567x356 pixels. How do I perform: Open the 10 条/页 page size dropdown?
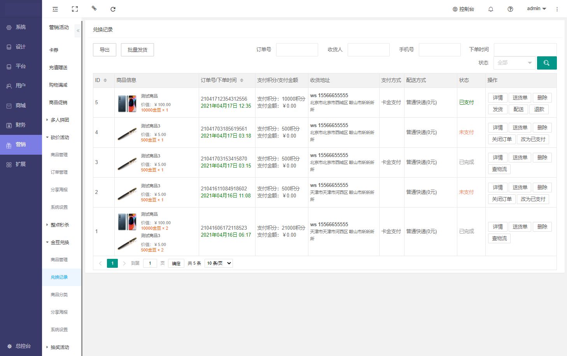(x=219, y=263)
